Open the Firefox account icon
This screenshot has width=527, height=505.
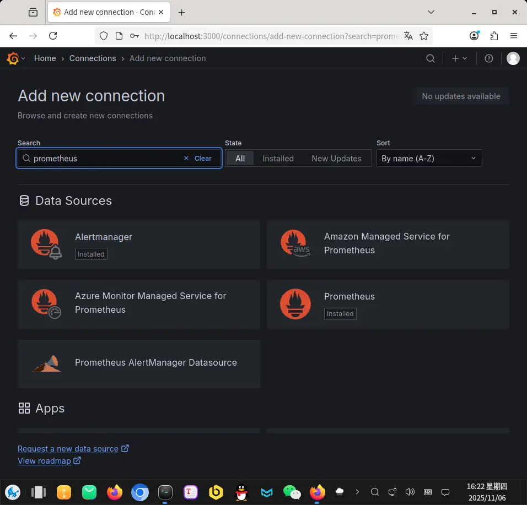(474, 36)
